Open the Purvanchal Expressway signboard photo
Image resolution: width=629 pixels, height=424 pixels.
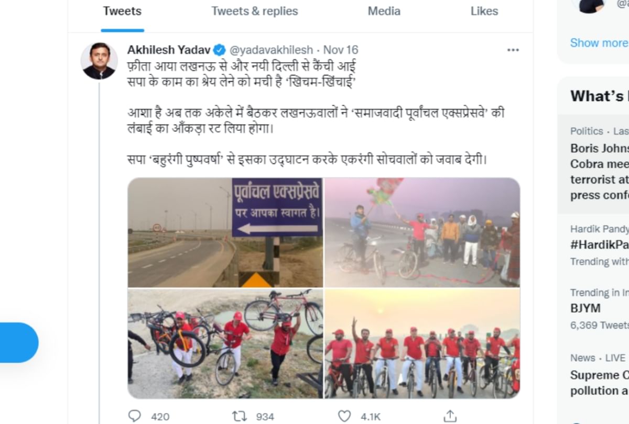[225, 232]
